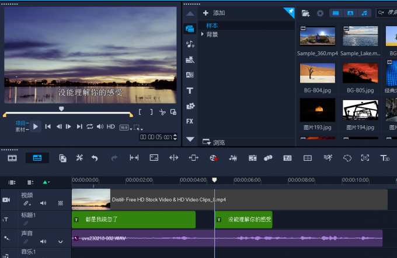Mute the voice track audio

click(43, 242)
